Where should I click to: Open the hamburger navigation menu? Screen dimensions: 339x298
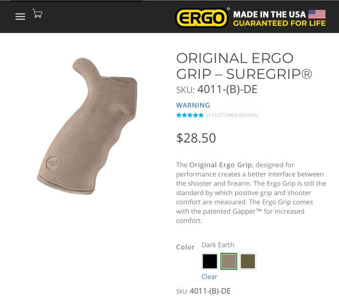pos(20,17)
